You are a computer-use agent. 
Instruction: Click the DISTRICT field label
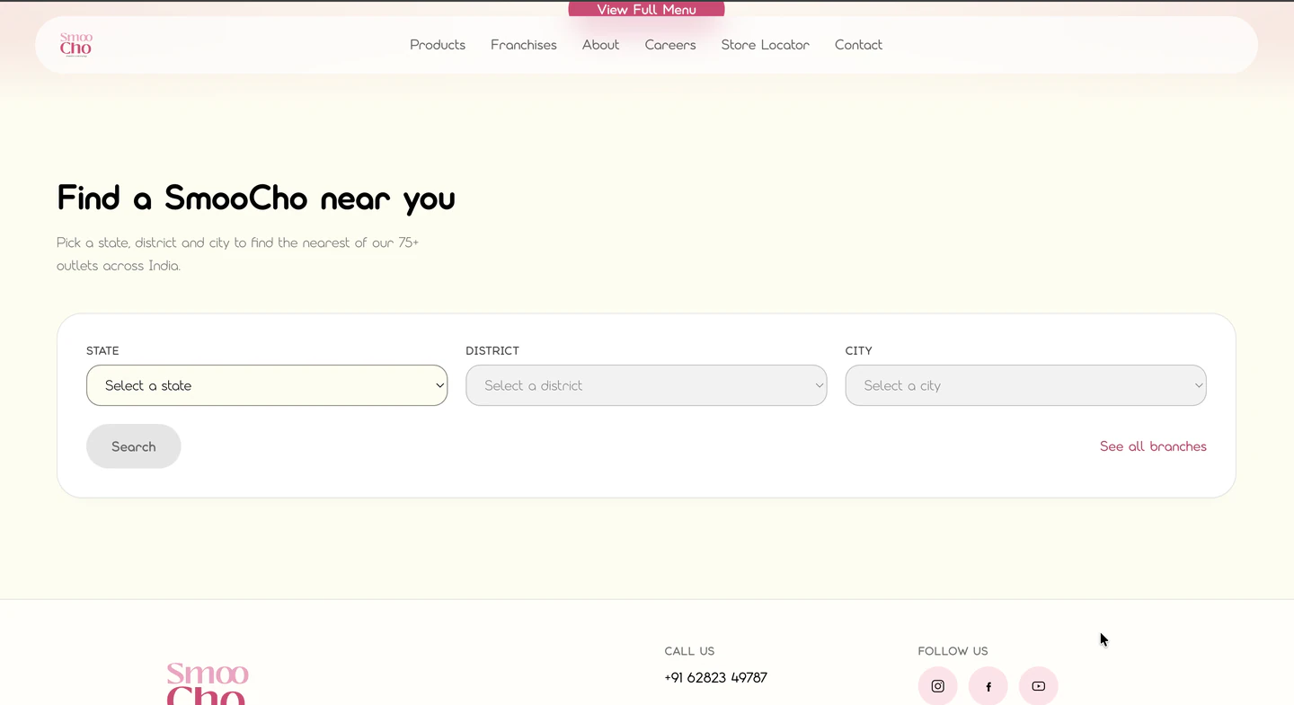point(492,351)
